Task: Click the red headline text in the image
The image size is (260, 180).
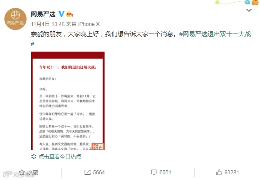Action: (68, 67)
